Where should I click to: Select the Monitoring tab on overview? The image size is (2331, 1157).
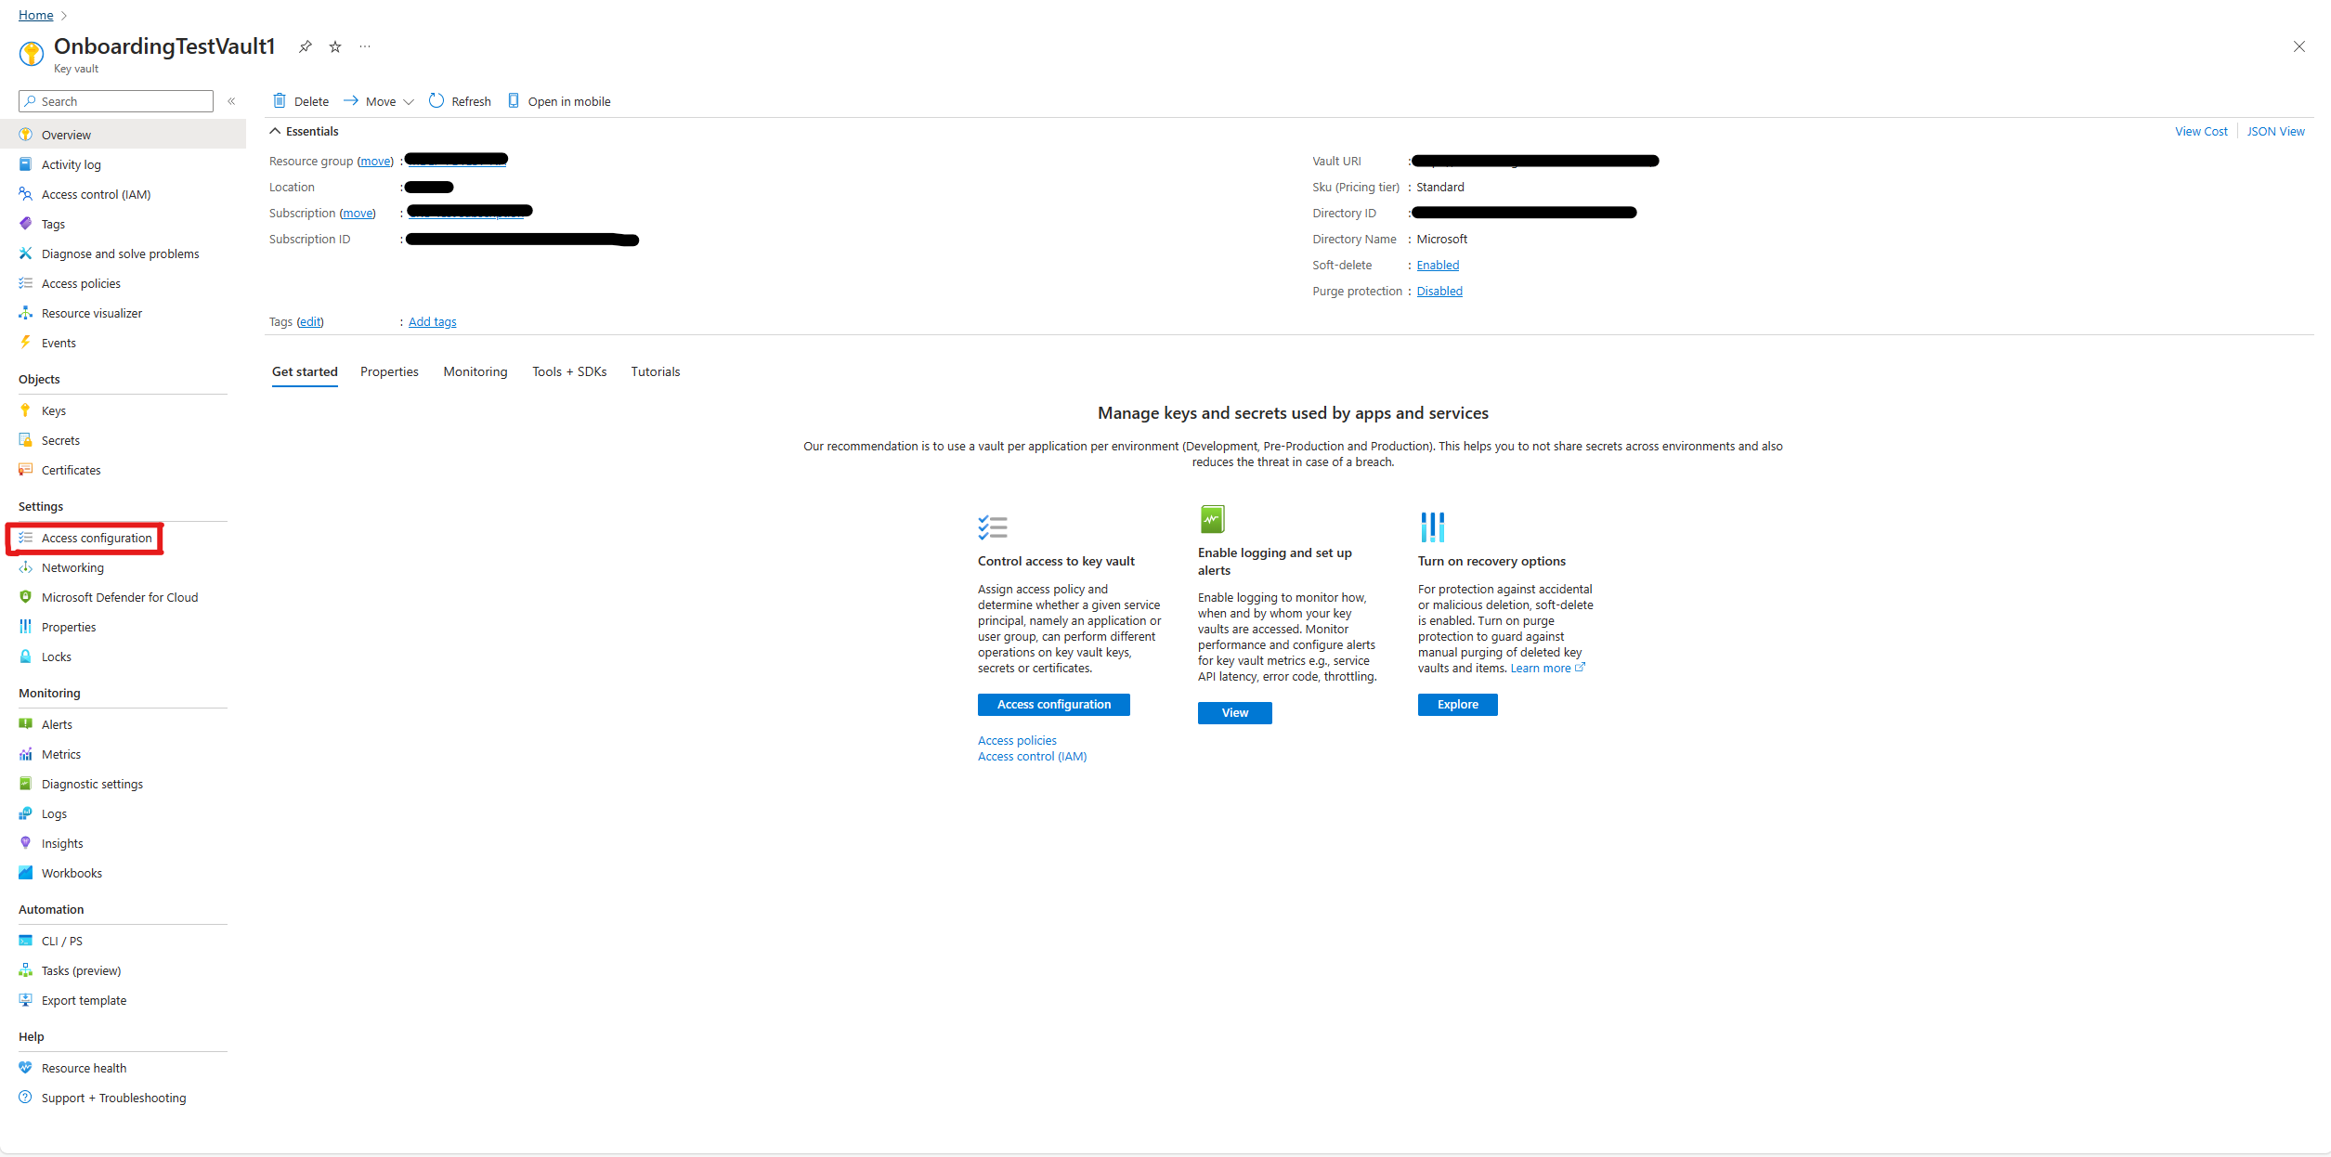(473, 371)
